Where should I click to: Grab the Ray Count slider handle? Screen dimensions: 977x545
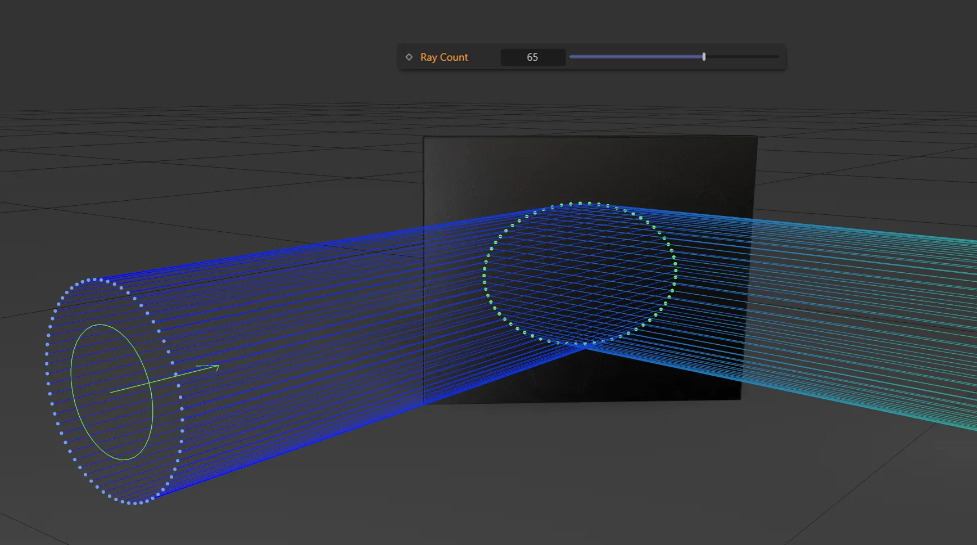tap(704, 57)
